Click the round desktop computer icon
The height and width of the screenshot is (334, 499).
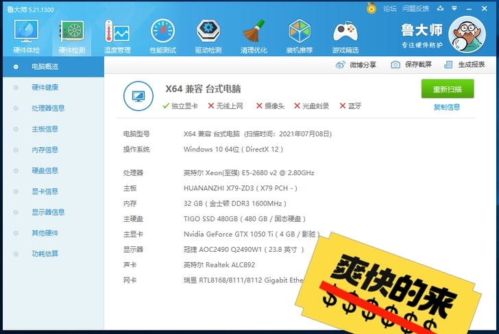[x=138, y=96]
